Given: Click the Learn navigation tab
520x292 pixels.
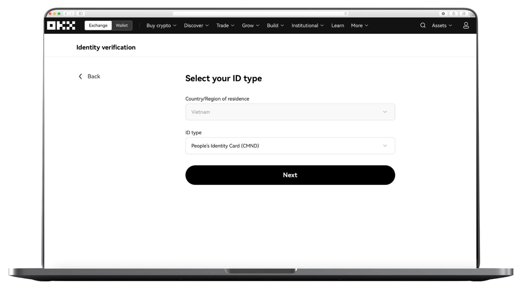Looking at the screenshot, I should (338, 25).
